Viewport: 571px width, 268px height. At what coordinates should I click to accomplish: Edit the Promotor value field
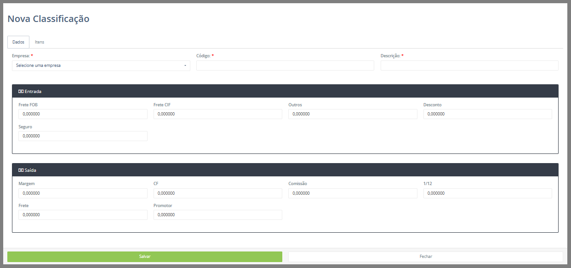(217, 215)
